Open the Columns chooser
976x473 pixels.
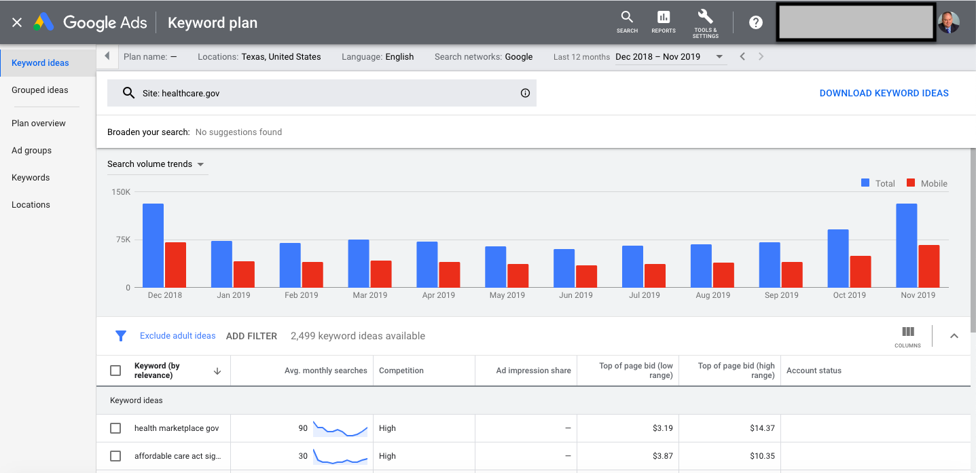pyautogui.click(x=908, y=336)
